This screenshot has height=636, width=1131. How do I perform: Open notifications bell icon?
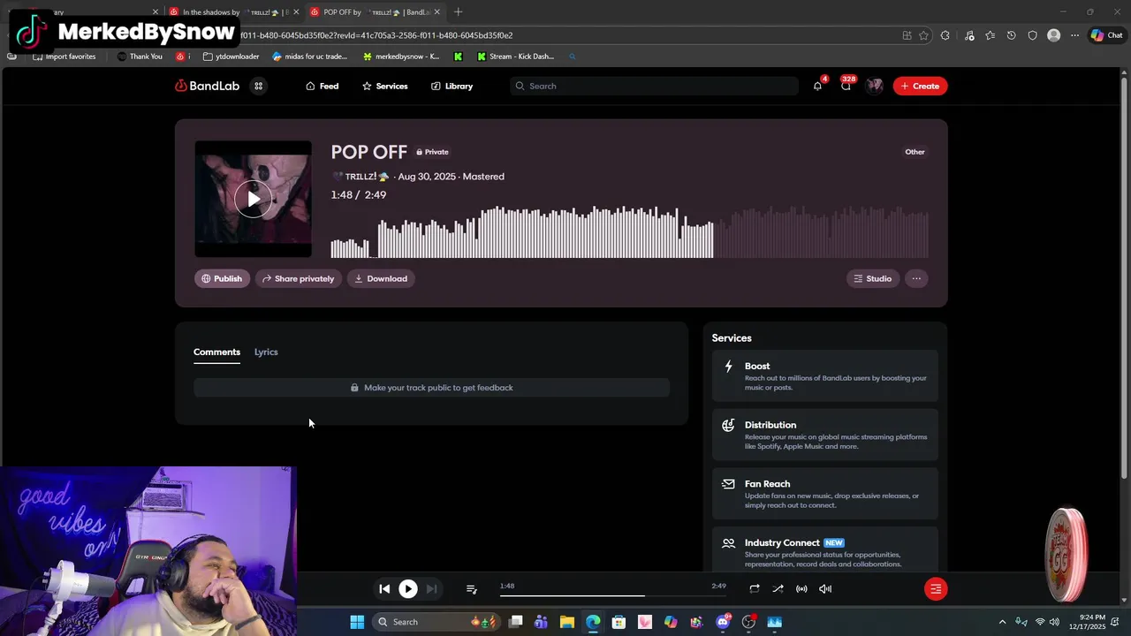click(x=817, y=86)
